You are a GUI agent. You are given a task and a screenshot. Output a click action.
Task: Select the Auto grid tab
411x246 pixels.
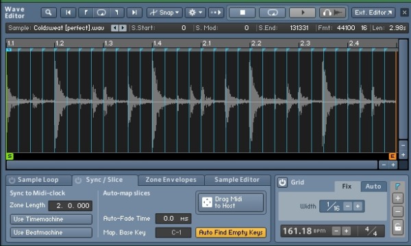tap(373, 187)
